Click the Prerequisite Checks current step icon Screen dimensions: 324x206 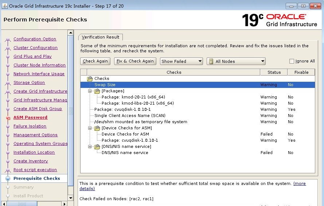(x=8, y=179)
